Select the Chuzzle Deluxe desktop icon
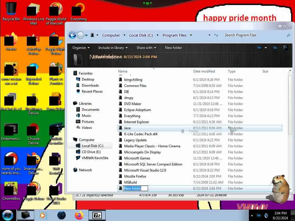 pos(33,134)
